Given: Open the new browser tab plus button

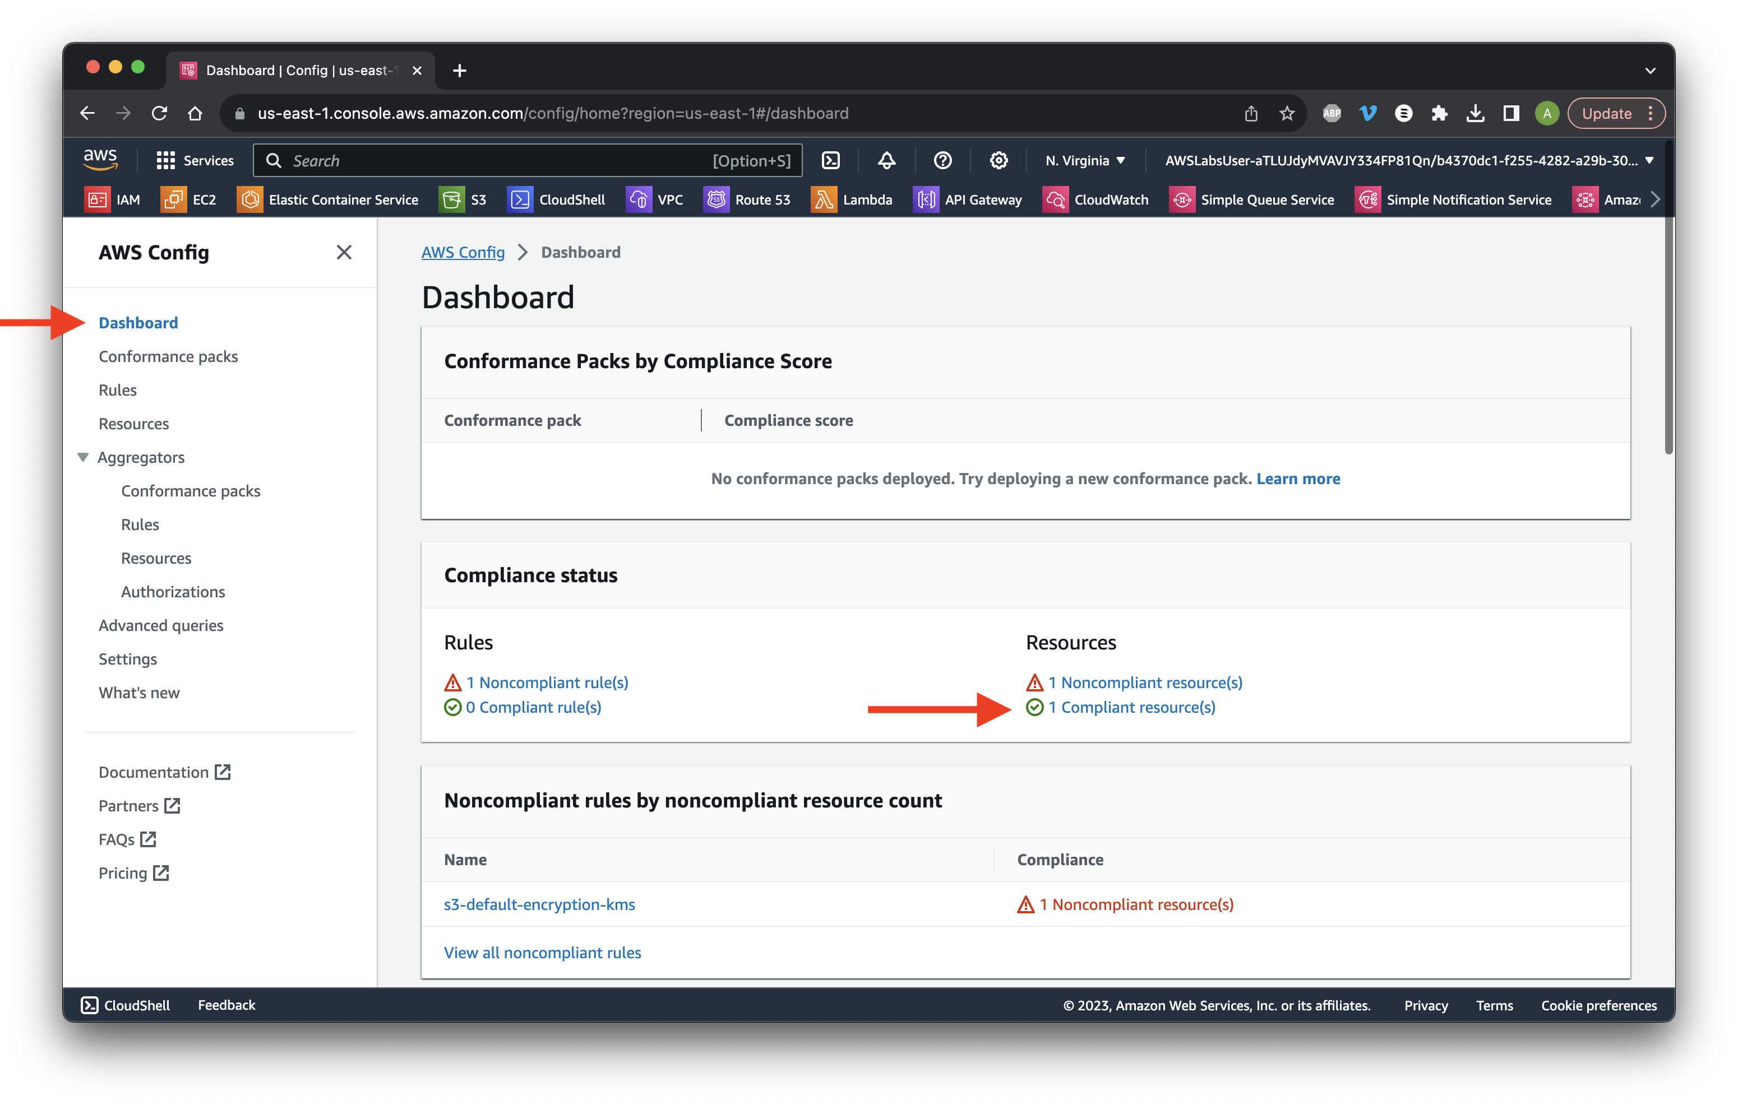Looking at the screenshot, I should click(459, 70).
